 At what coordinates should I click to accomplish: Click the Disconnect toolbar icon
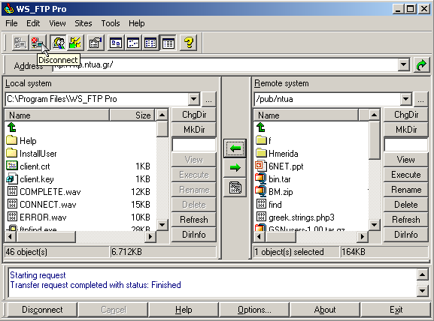point(37,43)
